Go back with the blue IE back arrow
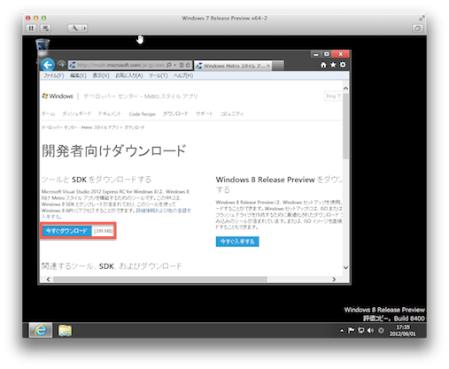The height and width of the screenshot is (369, 449). pyautogui.click(x=48, y=65)
